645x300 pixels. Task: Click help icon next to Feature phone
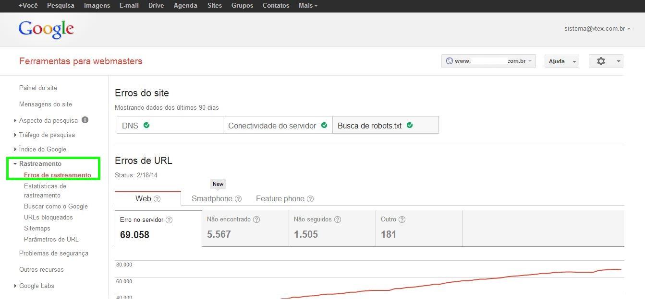tap(310, 199)
